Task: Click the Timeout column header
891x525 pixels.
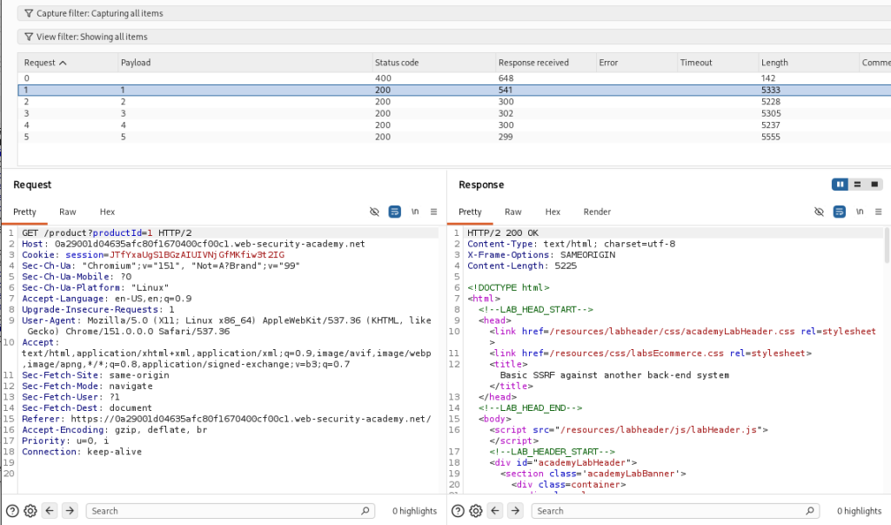Action: pos(718,63)
